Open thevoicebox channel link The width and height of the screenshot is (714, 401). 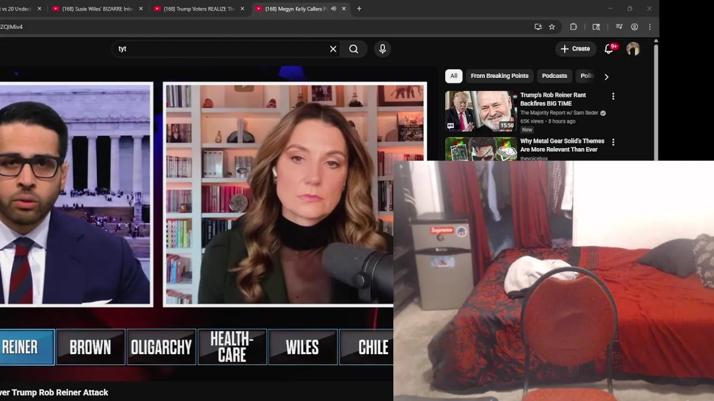534,158
